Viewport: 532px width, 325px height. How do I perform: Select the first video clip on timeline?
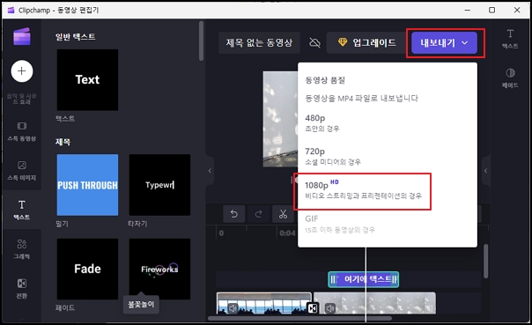[x=264, y=303]
